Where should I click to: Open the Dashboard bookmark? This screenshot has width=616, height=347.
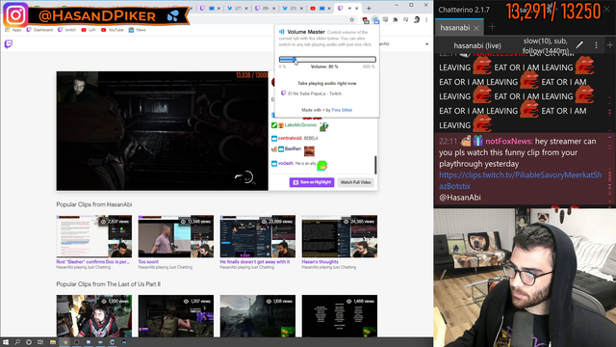(x=39, y=30)
